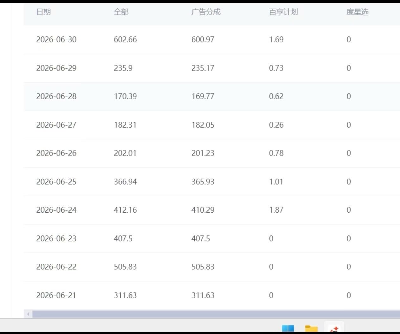
Task: Click 度星选 zero in 2026-06-26 row
Action: click(x=349, y=153)
